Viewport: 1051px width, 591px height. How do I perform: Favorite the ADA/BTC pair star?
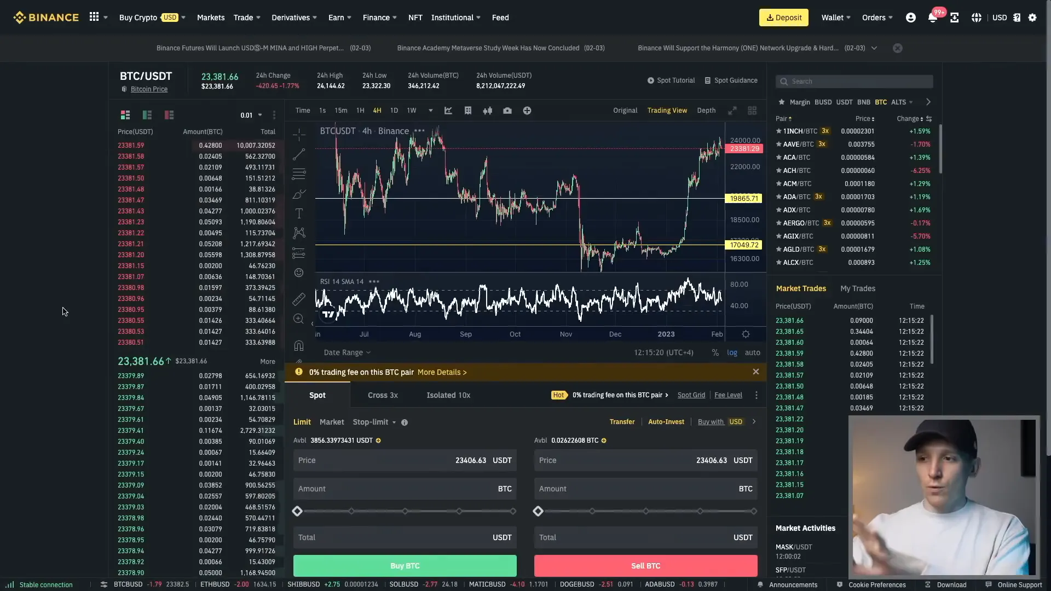pos(778,197)
